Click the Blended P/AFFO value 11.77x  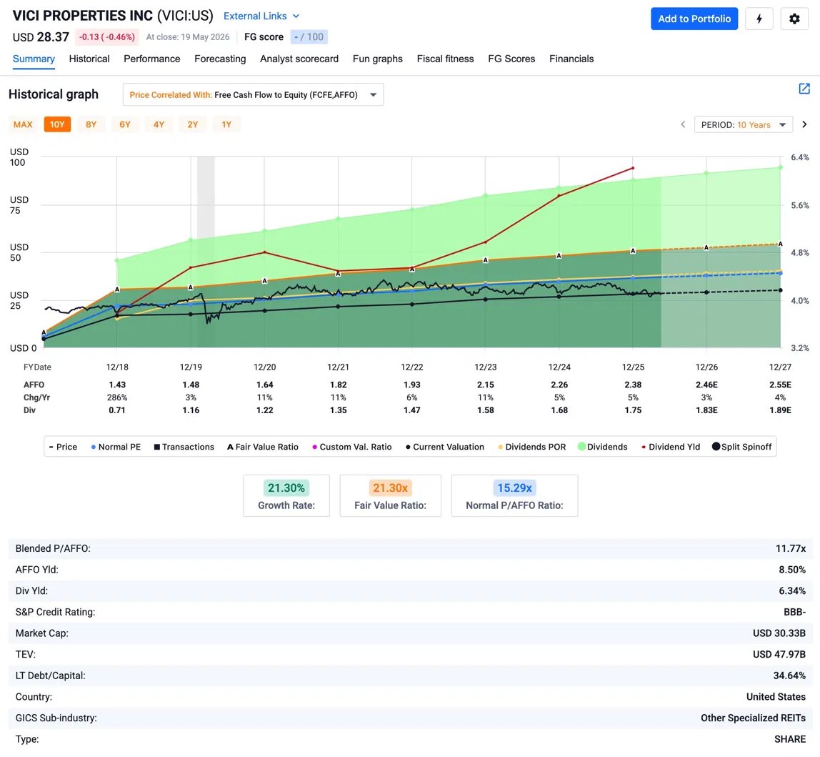[x=790, y=549]
